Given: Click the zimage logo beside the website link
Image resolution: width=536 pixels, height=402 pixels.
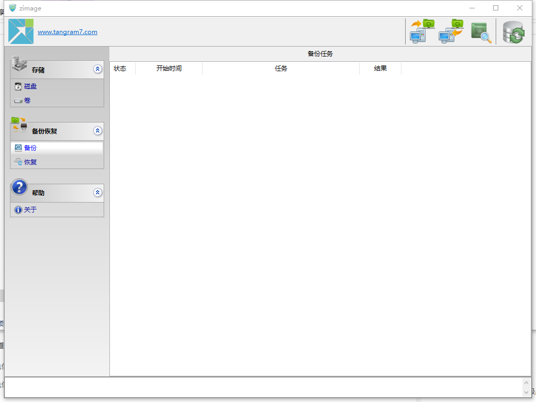Looking at the screenshot, I should pyautogui.click(x=21, y=31).
